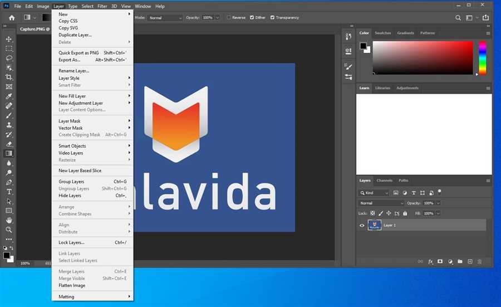Create a new group with the folder icon
Viewport: 501px width, 307px height.
(460, 261)
